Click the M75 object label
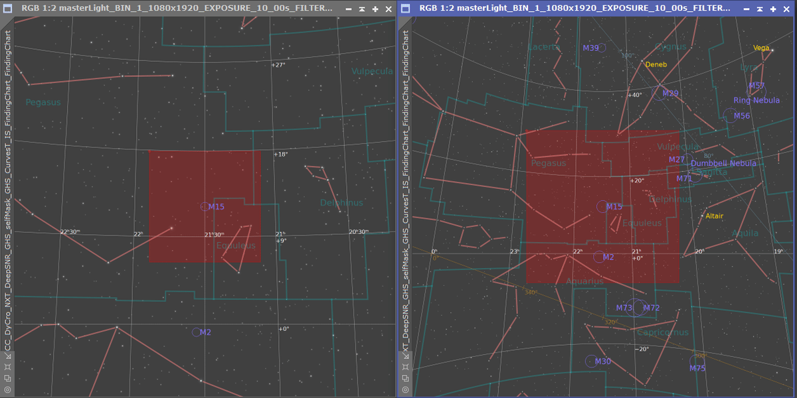 (x=697, y=368)
